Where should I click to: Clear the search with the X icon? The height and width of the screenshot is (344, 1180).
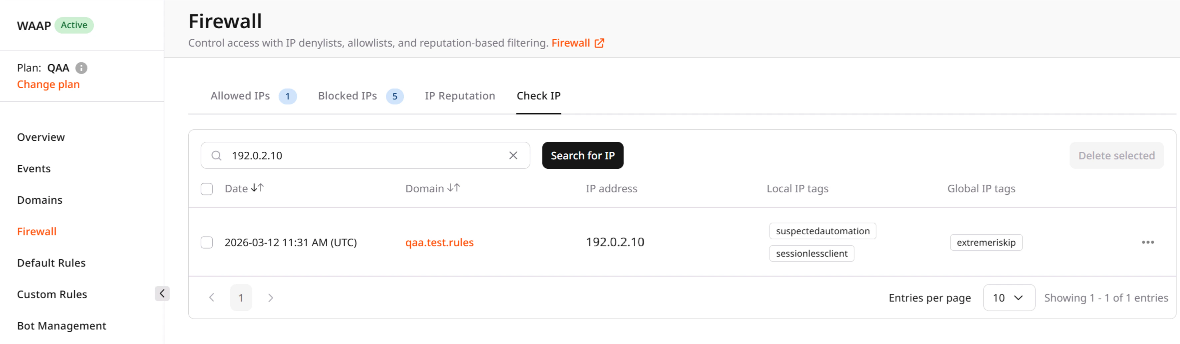pos(513,155)
